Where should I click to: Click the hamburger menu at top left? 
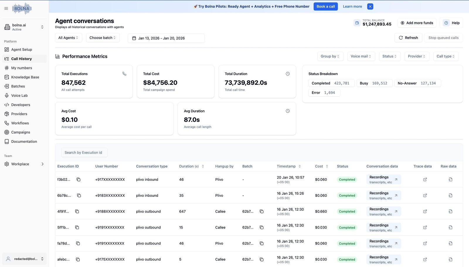coord(6,8)
